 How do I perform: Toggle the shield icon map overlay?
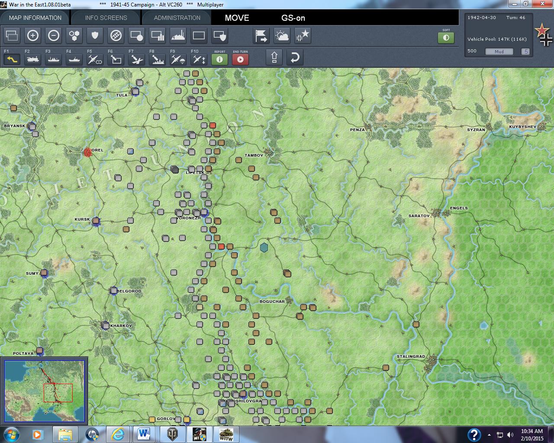(95, 35)
